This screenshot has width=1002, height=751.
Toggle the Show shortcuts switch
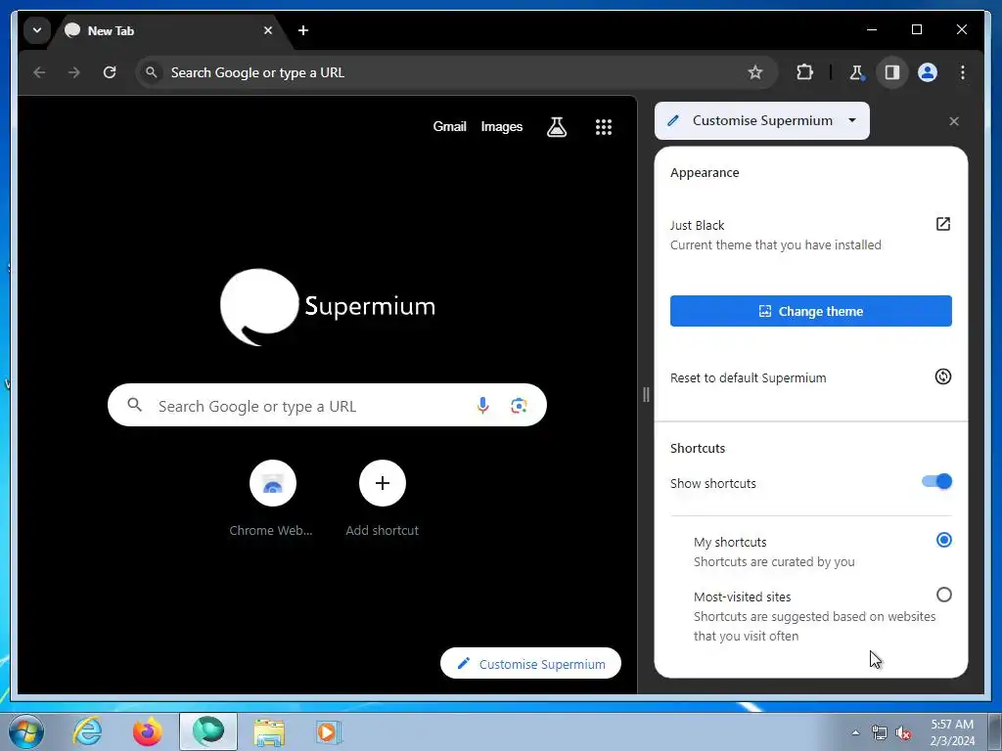936,481
